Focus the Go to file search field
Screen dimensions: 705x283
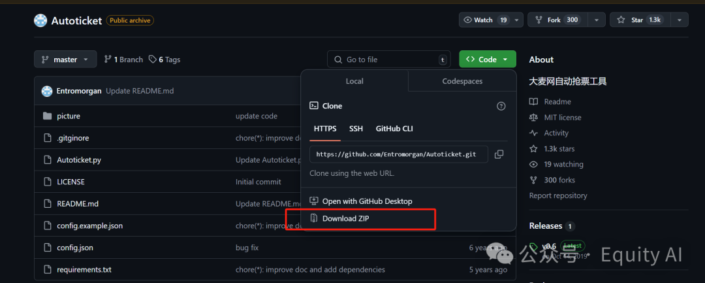pyautogui.click(x=388, y=59)
